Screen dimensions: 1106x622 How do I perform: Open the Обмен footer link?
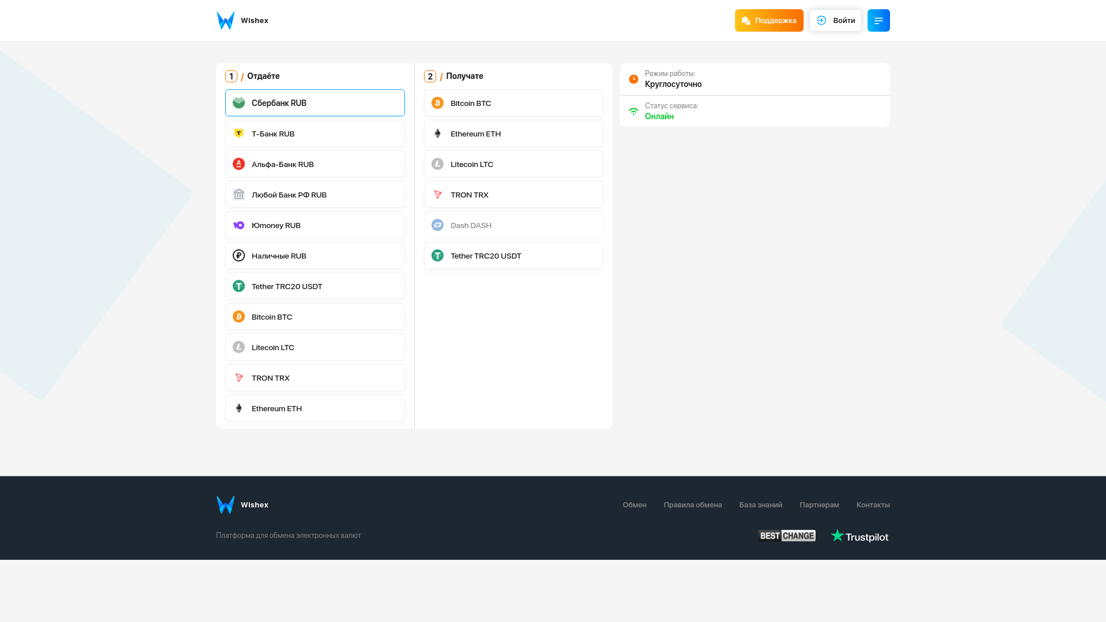pos(634,505)
